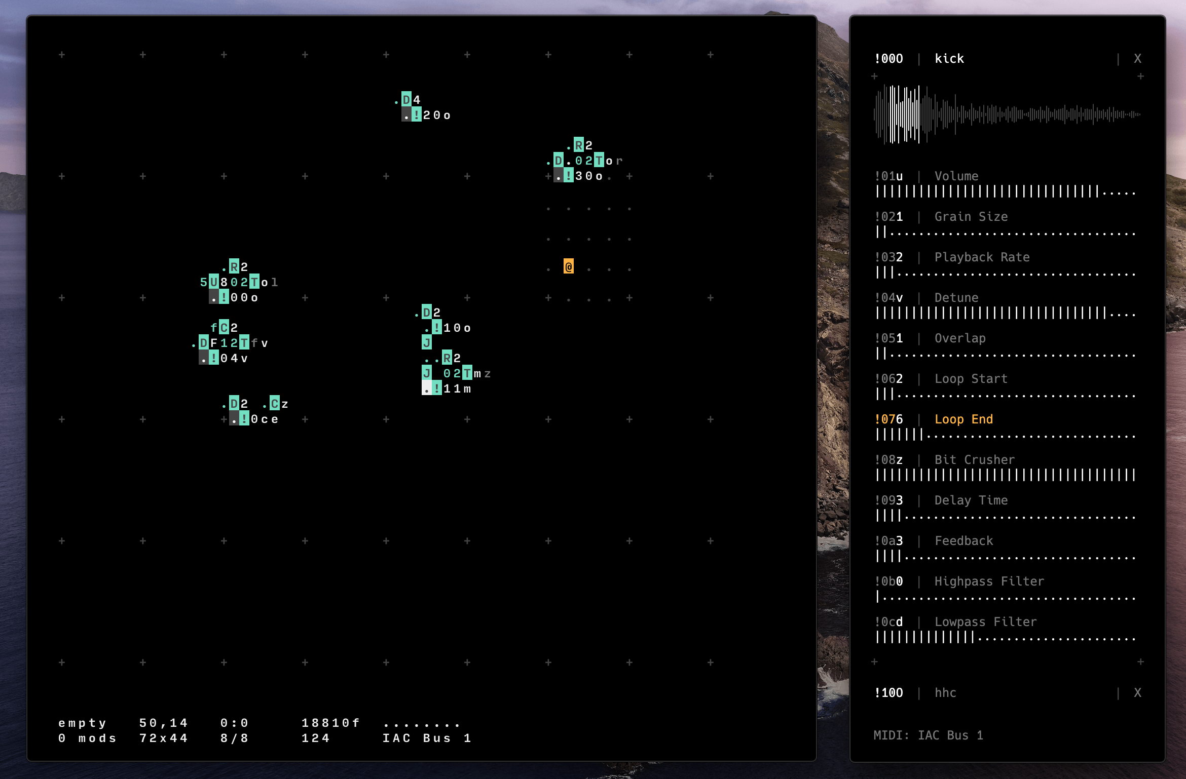This screenshot has width=1186, height=779.
Task: Click the X beside the kick sample
Action: 1137,59
